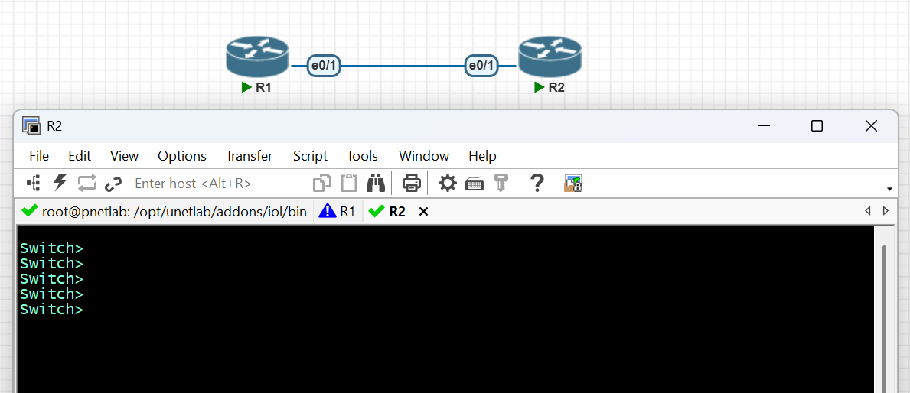Click the R1 node label text
910x393 pixels.
pos(263,88)
